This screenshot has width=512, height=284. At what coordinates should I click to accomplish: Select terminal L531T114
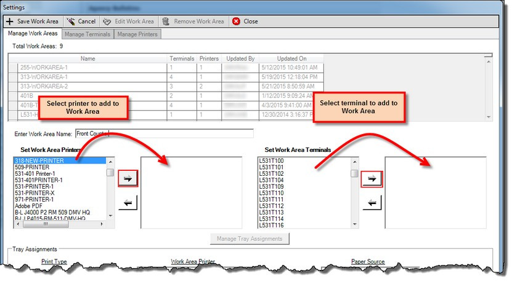[x=271, y=219]
